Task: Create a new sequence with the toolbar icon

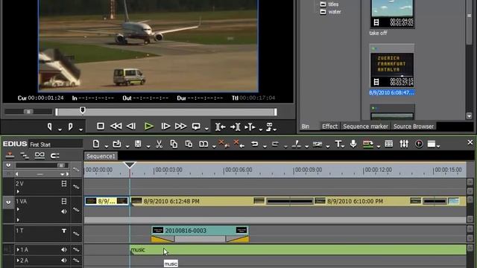Action: point(96,144)
